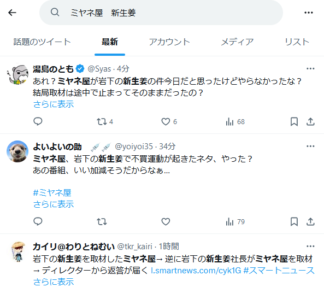
Task: Switch to the 話題のツイート tab
Action: click(x=42, y=42)
